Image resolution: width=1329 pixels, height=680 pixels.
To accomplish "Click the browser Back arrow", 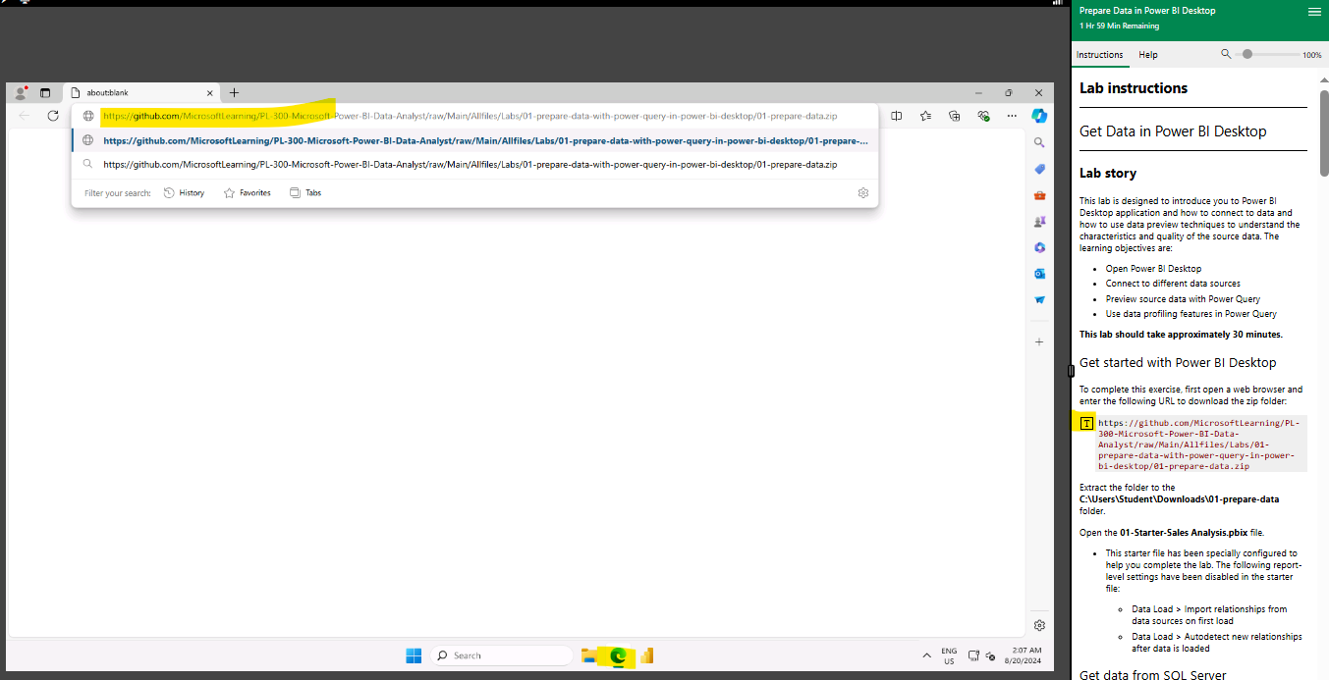I will tap(25, 116).
